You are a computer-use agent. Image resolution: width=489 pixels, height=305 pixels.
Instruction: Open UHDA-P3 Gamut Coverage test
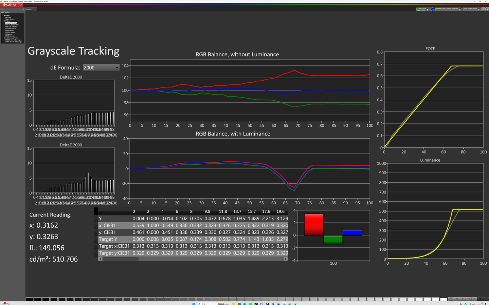tap(14, 42)
